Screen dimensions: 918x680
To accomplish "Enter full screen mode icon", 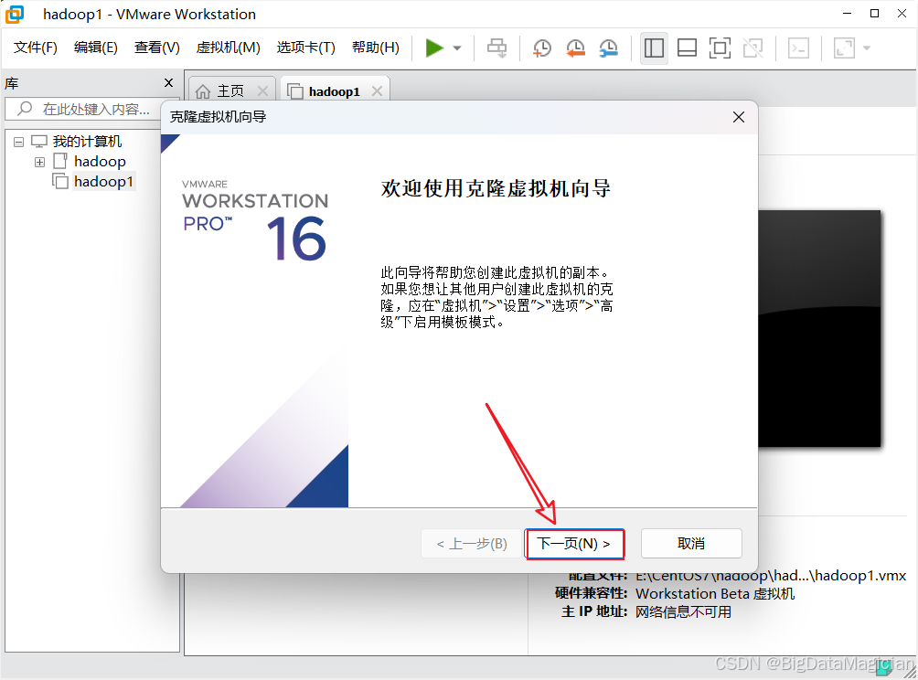I will (x=720, y=48).
